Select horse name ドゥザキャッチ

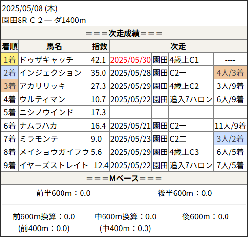point(46,60)
